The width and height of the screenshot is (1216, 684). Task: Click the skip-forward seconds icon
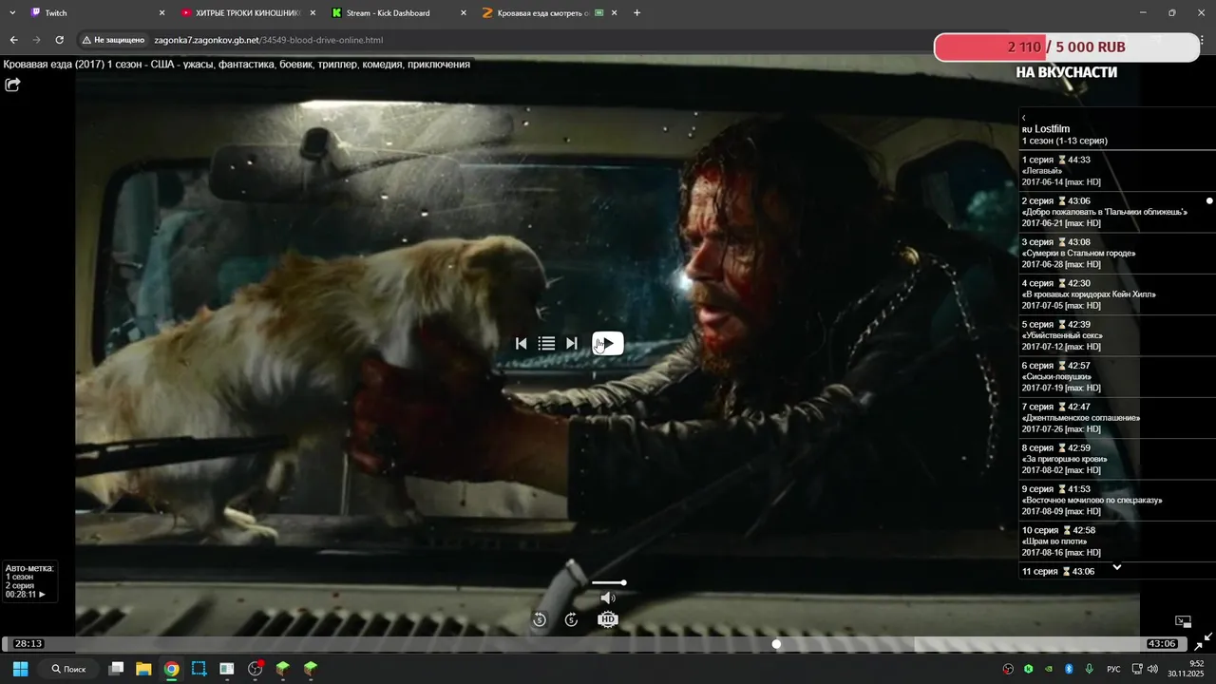click(571, 619)
